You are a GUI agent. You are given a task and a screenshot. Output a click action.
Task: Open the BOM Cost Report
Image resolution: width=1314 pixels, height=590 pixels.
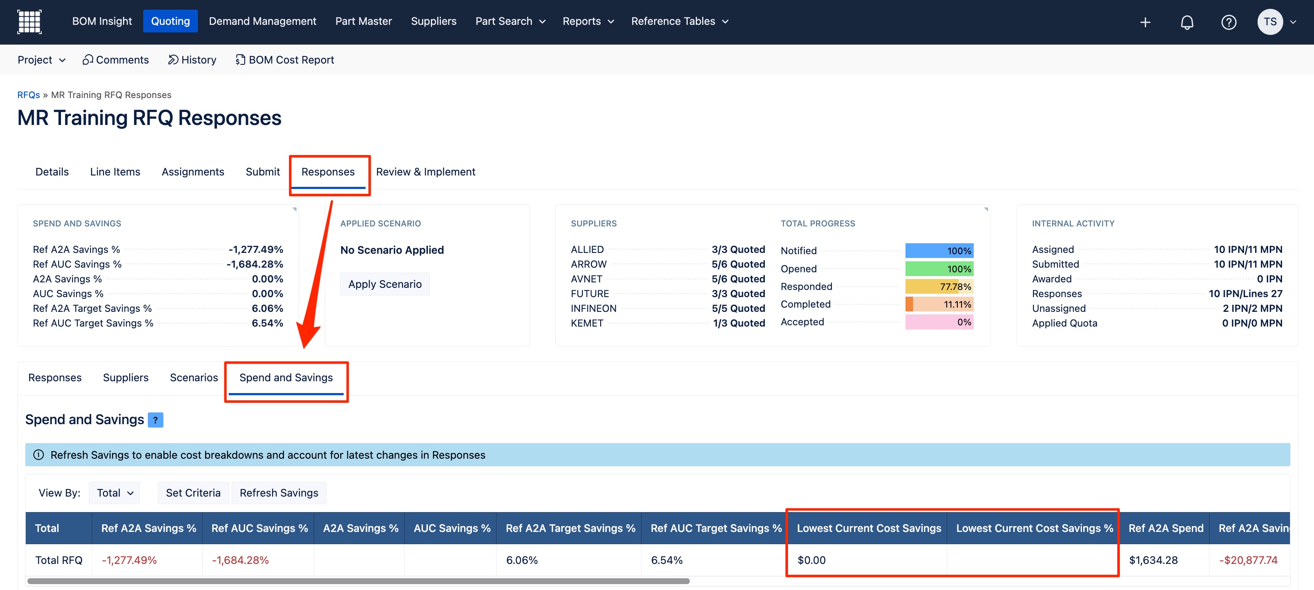pos(285,60)
